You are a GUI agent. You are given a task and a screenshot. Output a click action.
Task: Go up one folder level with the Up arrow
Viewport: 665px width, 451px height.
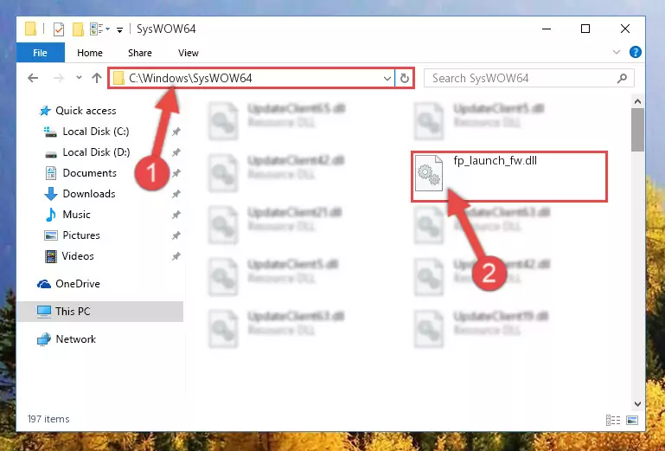97,78
